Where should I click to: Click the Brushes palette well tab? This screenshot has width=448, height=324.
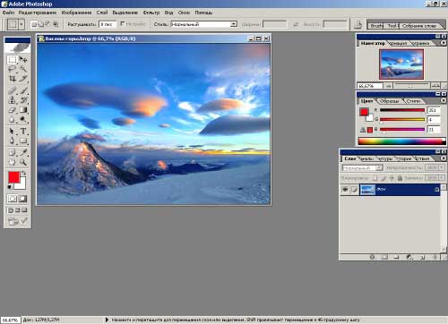click(376, 26)
